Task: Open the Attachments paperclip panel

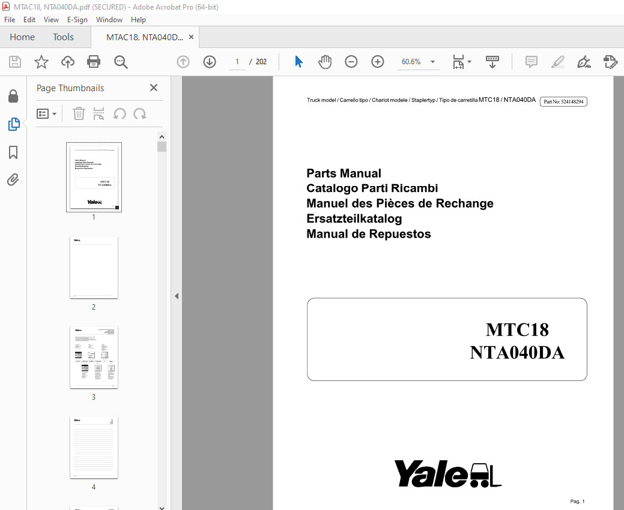Action: click(13, 180)
